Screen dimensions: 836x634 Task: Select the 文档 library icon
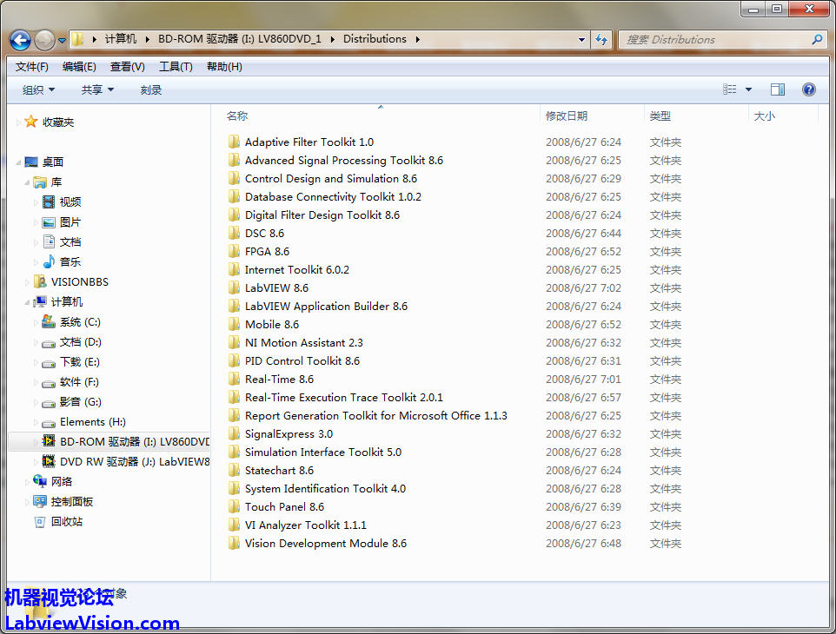click(49, 242)
